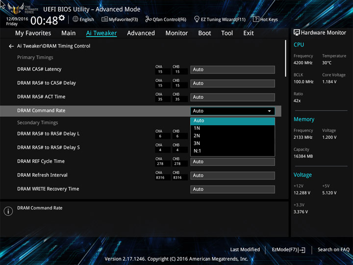The image size is (353, 265).
Task: Click DRAM Refresh Interval Auto field
Action: click(x=232, y=176)
